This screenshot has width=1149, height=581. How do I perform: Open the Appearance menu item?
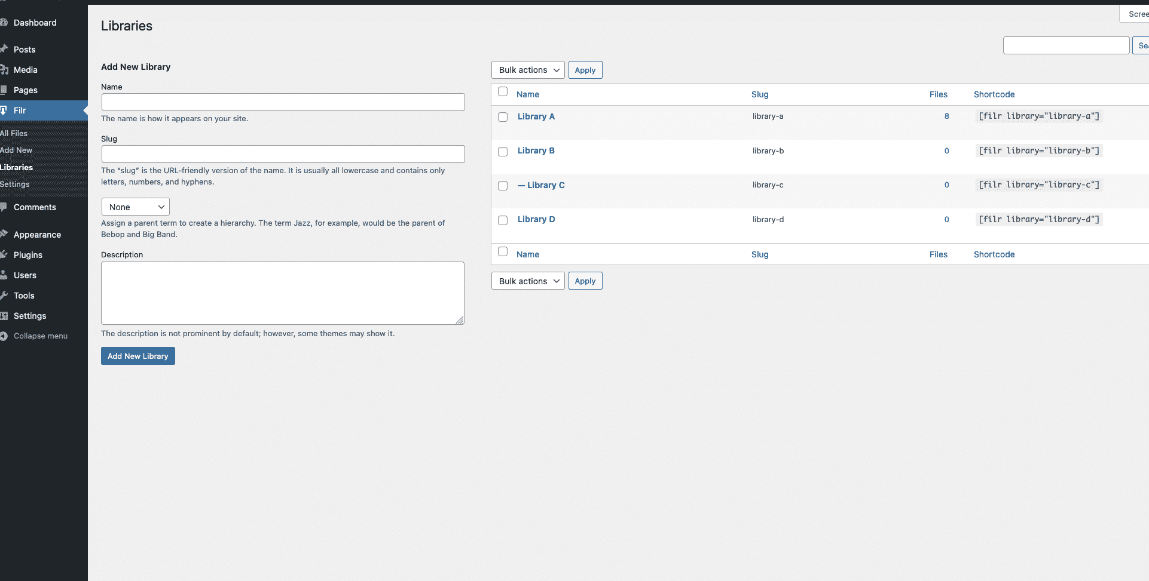point(37,235)
